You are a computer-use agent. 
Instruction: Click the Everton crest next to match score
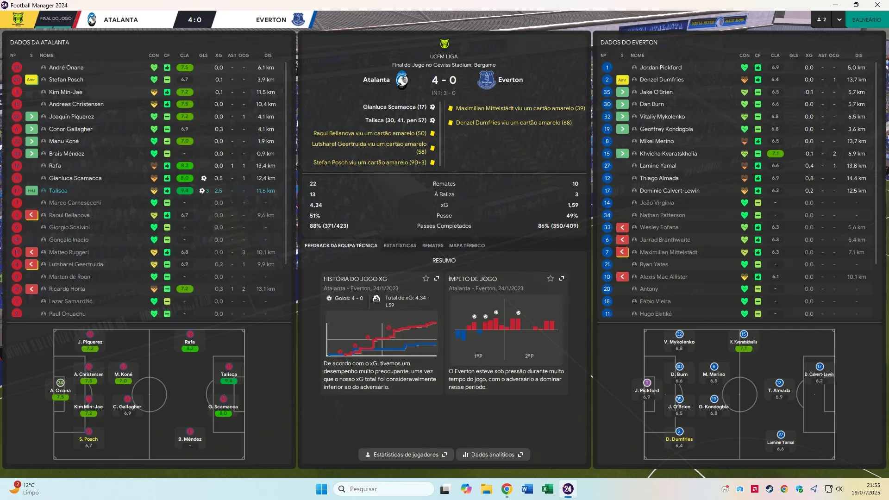coord(486,80)
